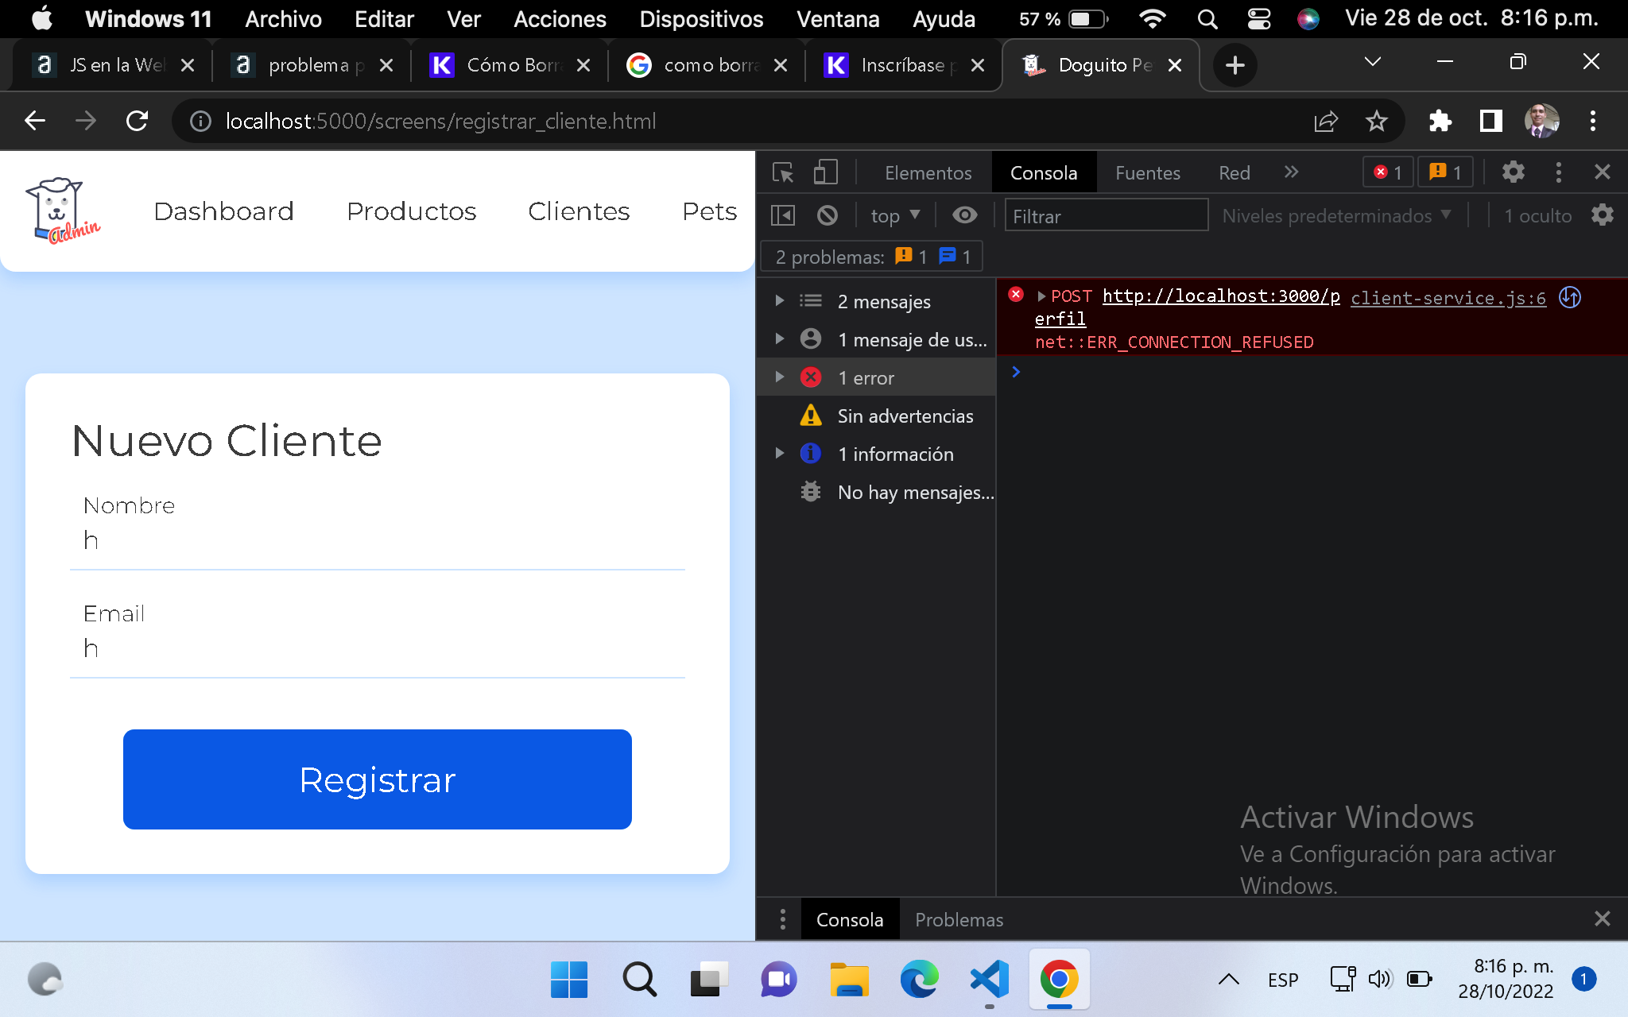Image resolution: width=1628 pixels, height=1017 pixels.
Task: Open the Clientes navigation menu item
Action: tap(579, 211)
